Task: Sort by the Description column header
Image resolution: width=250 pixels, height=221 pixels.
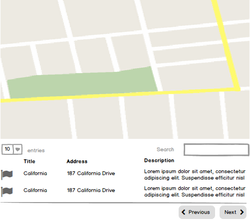Action: click(x=159, y=160)
